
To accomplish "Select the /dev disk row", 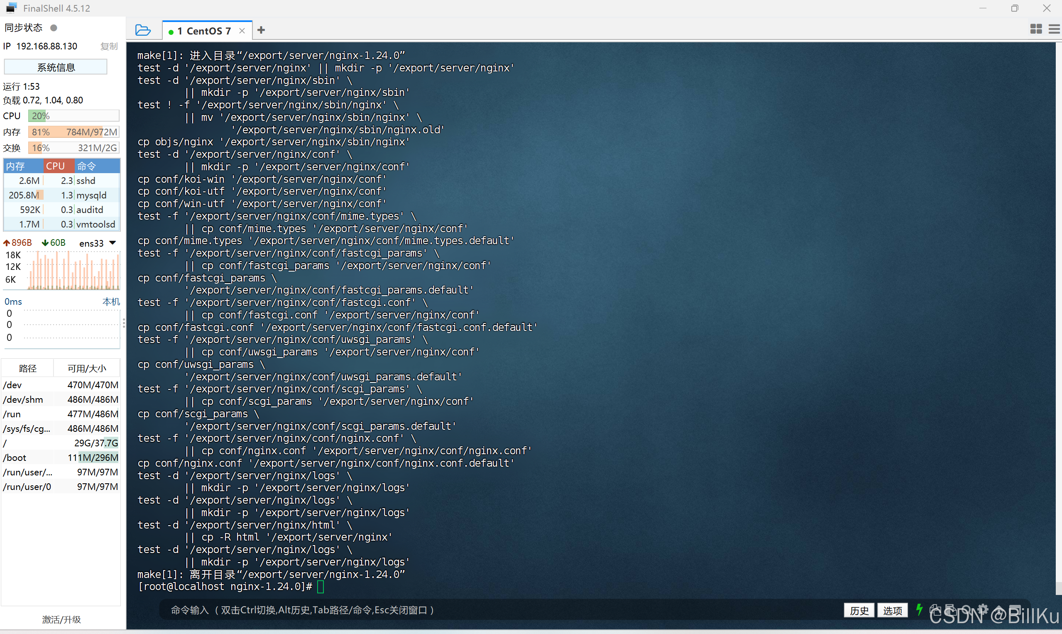I will (x=61, y=385).
